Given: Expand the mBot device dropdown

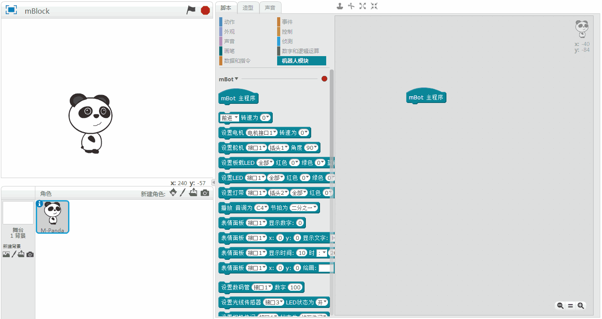Looking at the screenshot, I should tap(229, 79).
